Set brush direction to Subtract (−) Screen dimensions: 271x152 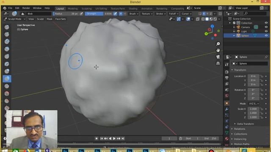(124, 14)
